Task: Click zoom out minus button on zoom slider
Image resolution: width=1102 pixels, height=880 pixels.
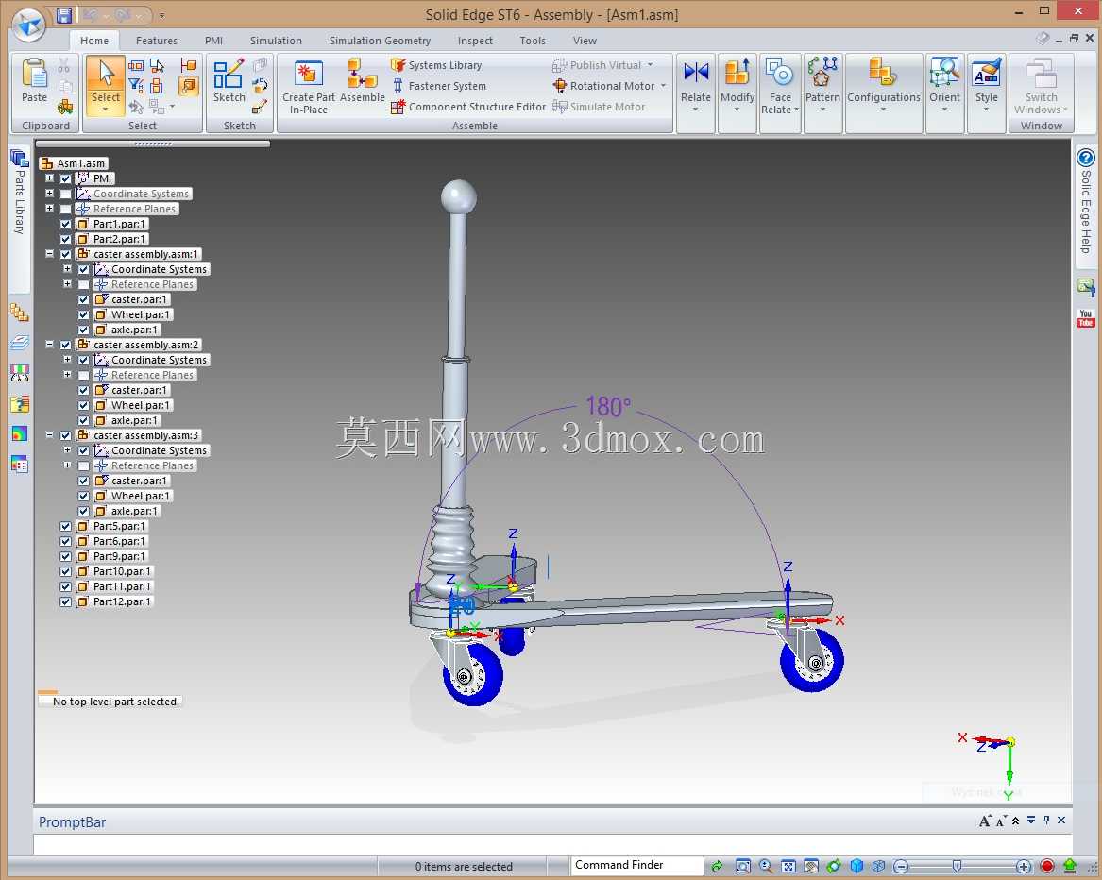Action: (902, 866)
